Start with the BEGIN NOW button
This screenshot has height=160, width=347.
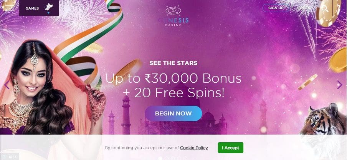173,113
